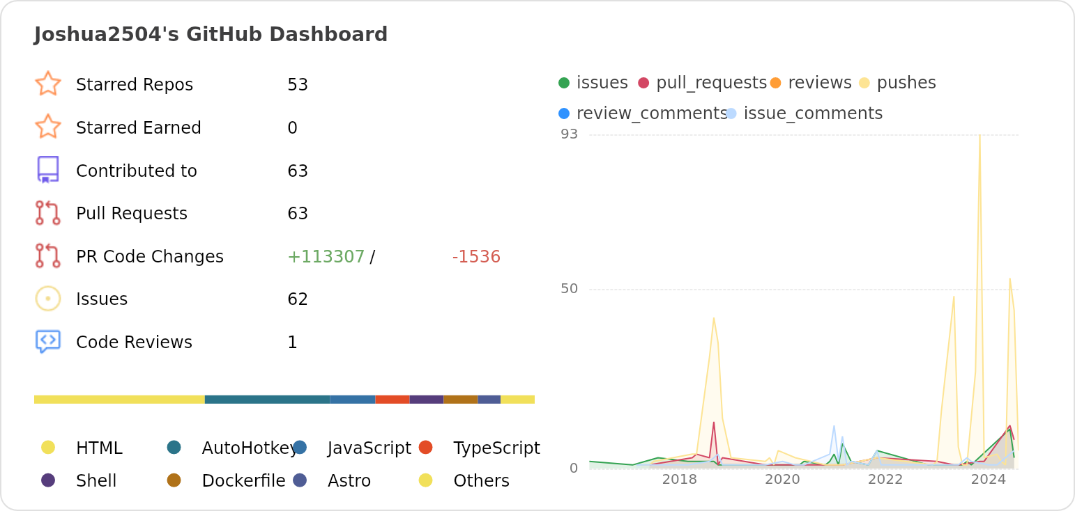Click the Dockerfile language label

point(243,481)
